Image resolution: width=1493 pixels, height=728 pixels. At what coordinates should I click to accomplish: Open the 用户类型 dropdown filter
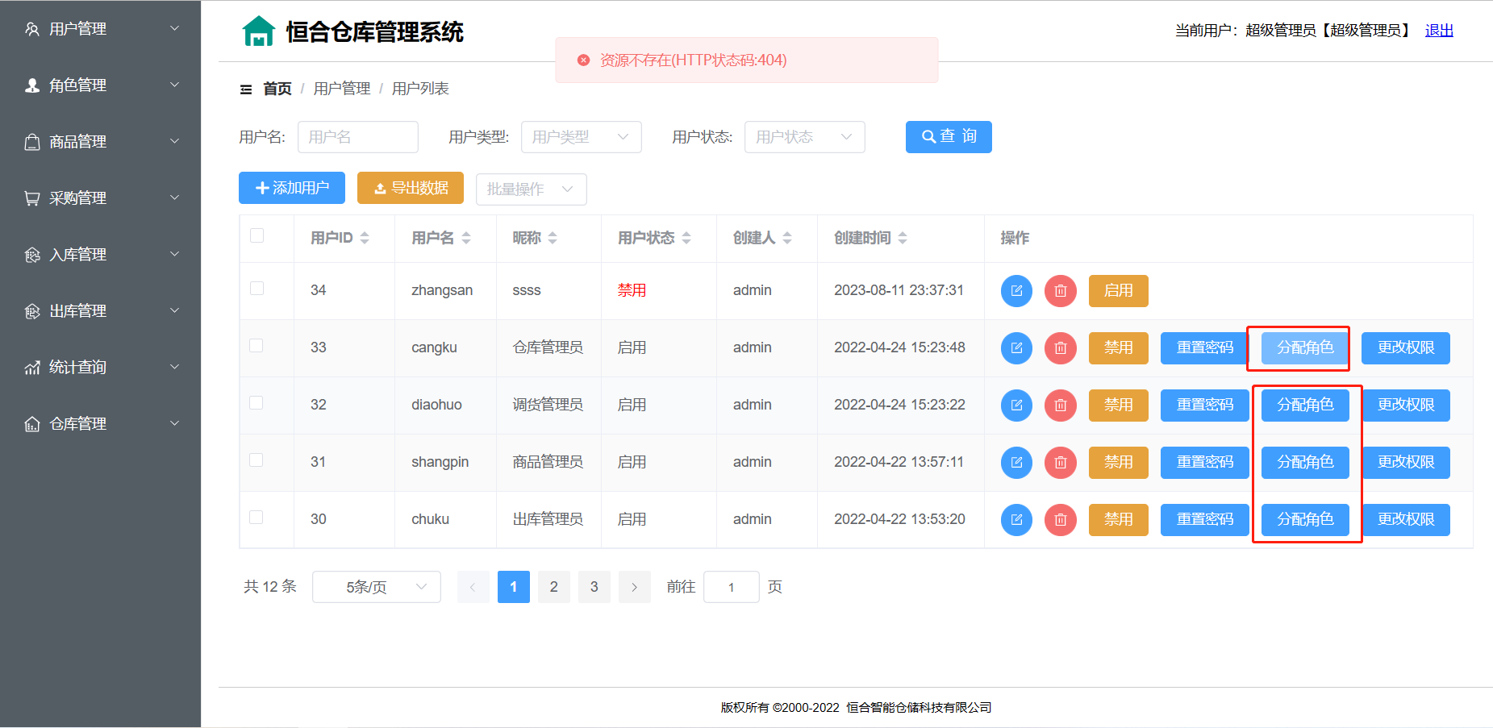582,137
